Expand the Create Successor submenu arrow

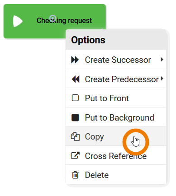[162, 60]
